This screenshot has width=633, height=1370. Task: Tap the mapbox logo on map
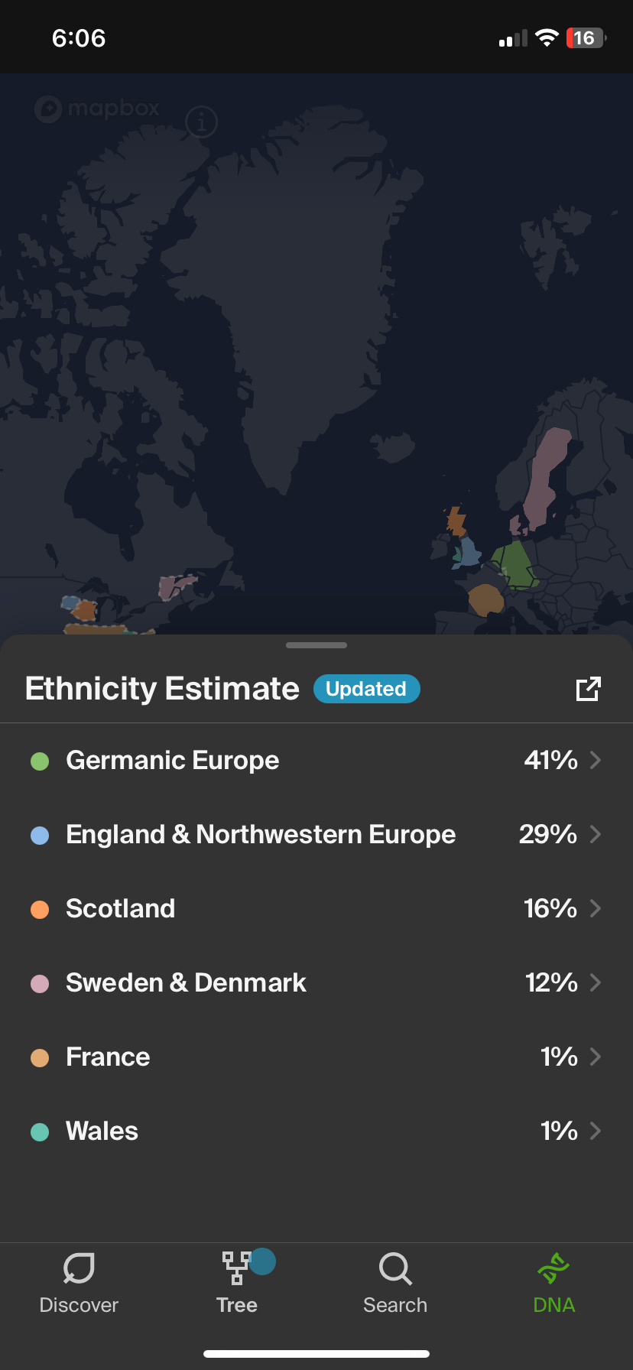pyautogui.click(x=97, y=109)
